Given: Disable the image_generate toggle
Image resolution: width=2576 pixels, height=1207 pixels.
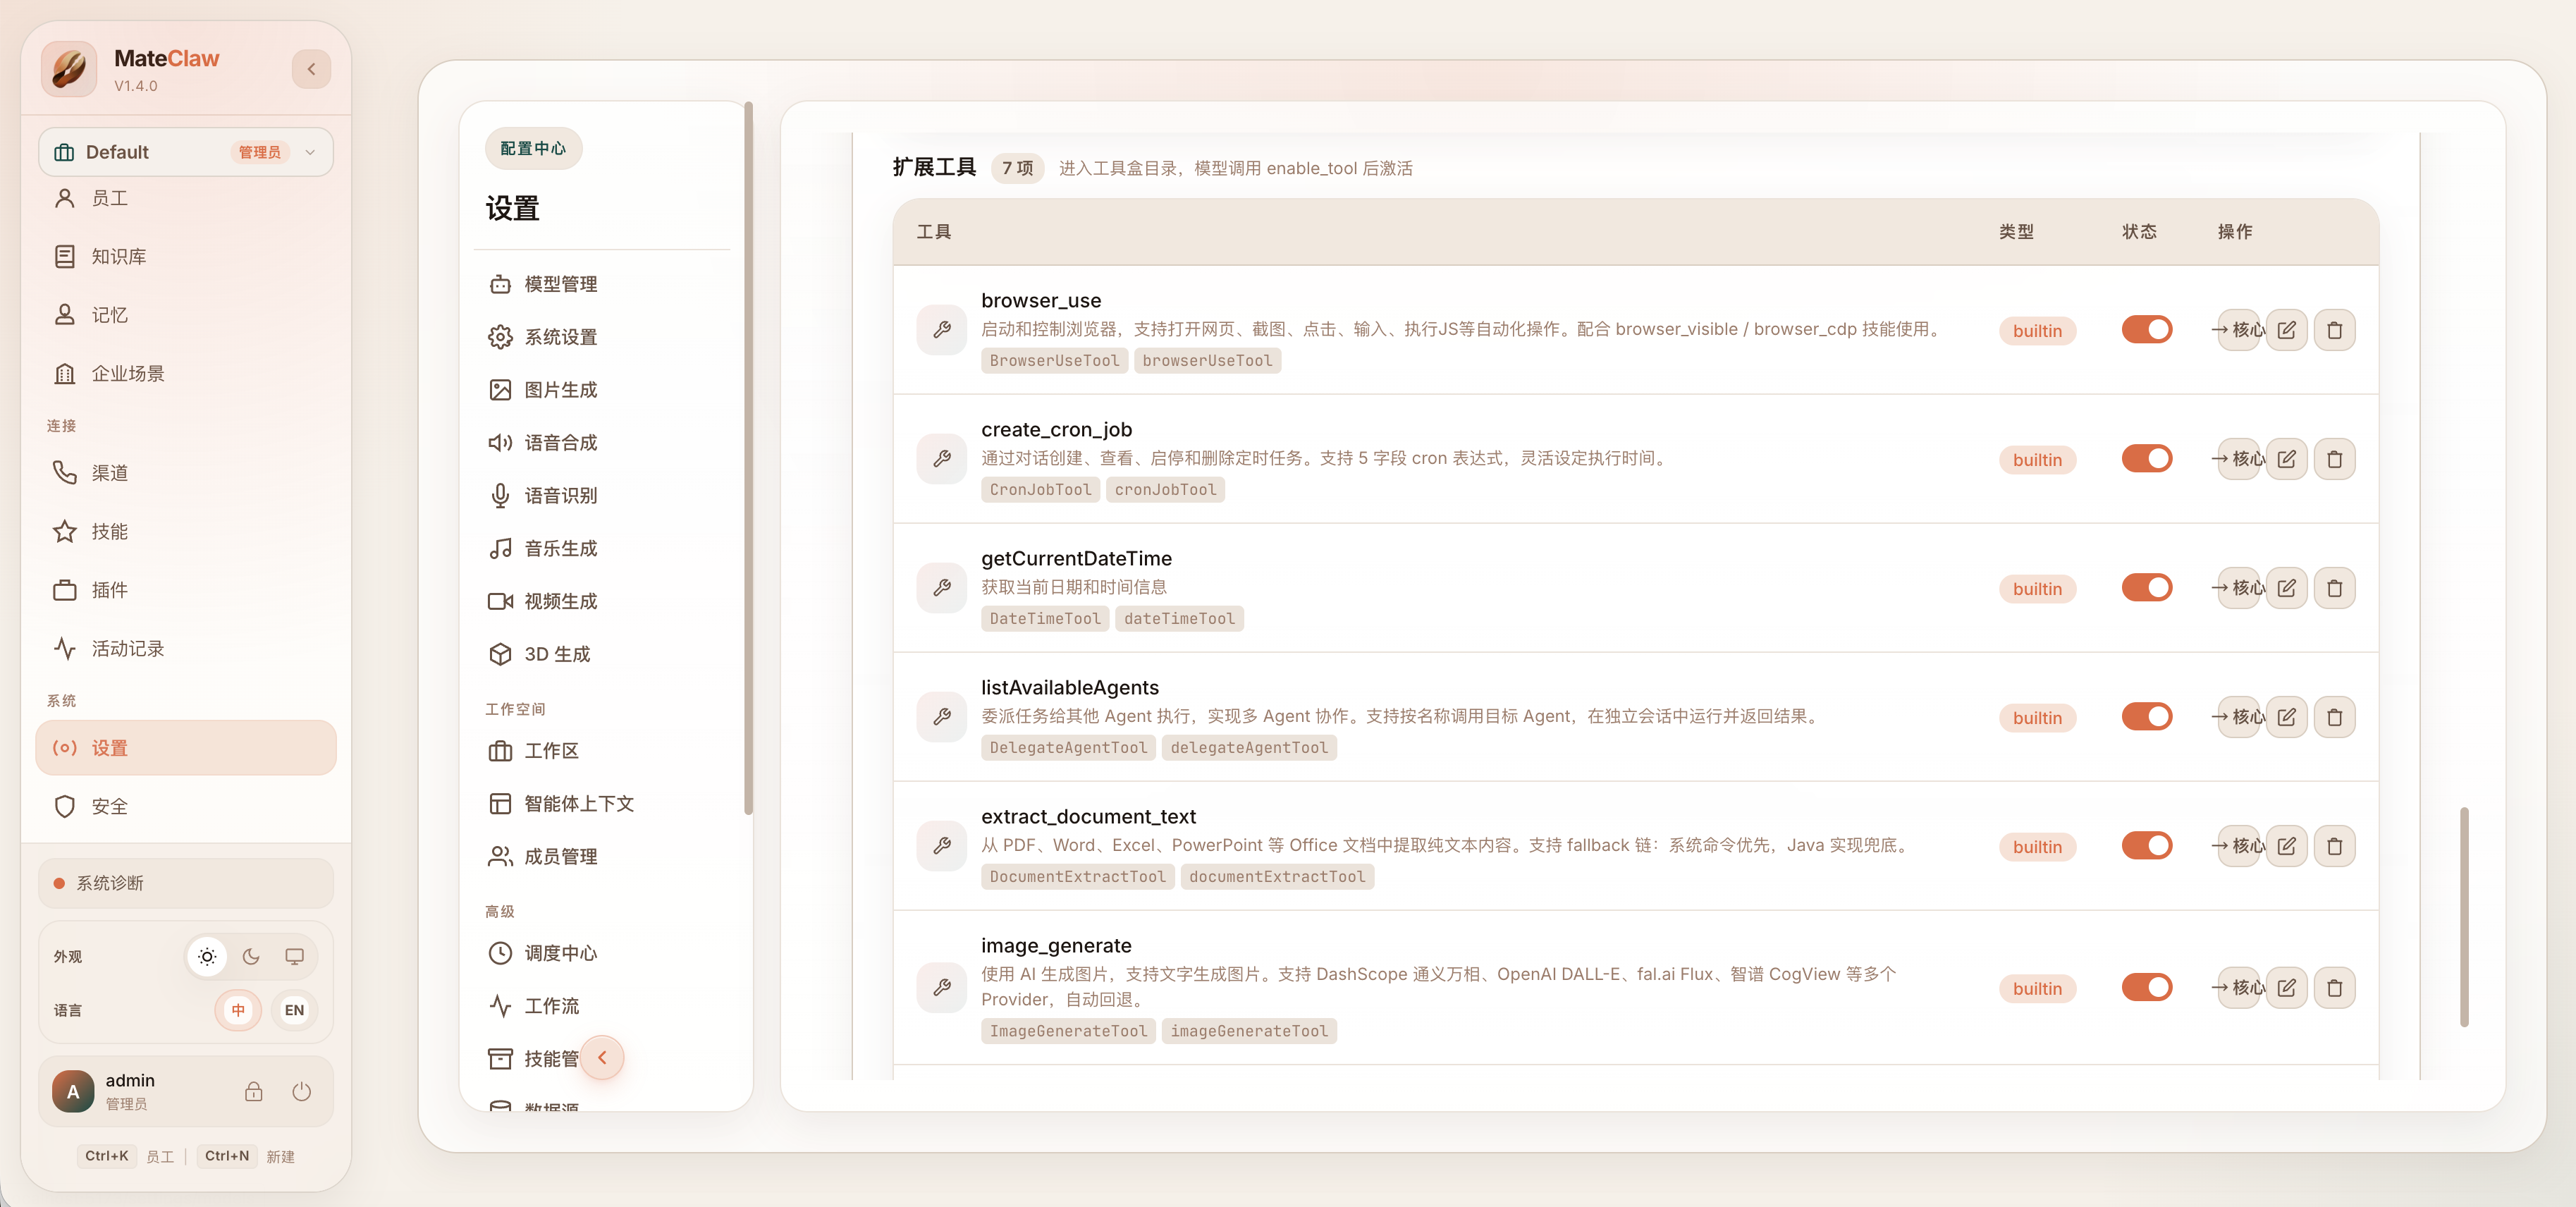Looking at the screenshot, I should [2146, 987].
